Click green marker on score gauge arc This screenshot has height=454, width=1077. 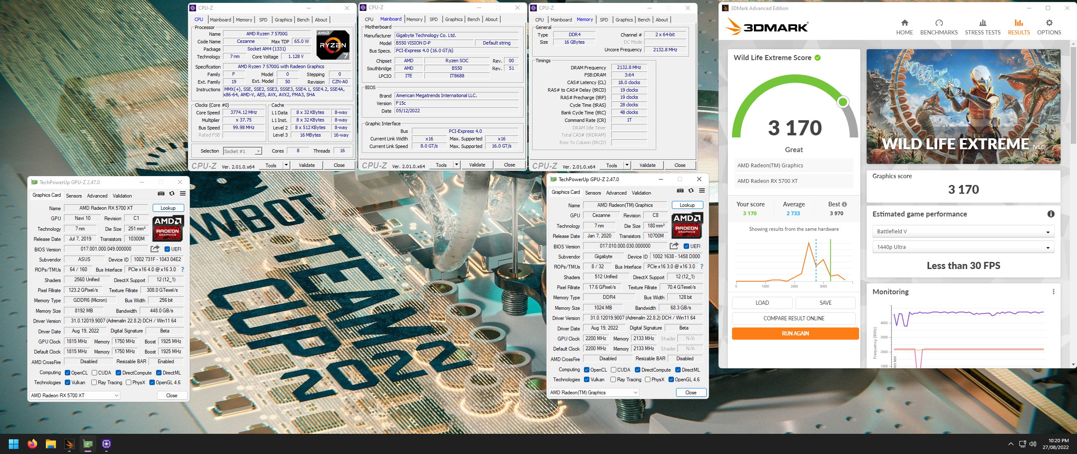[843, 102]
